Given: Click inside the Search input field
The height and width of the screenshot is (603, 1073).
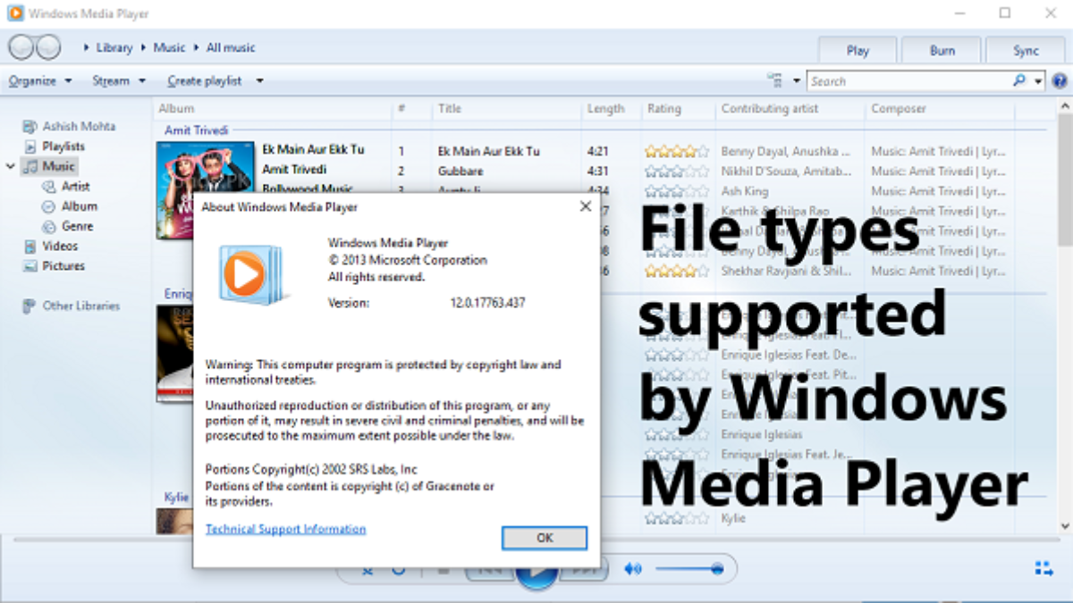Looking at the screenshot, I should (908, 80).
